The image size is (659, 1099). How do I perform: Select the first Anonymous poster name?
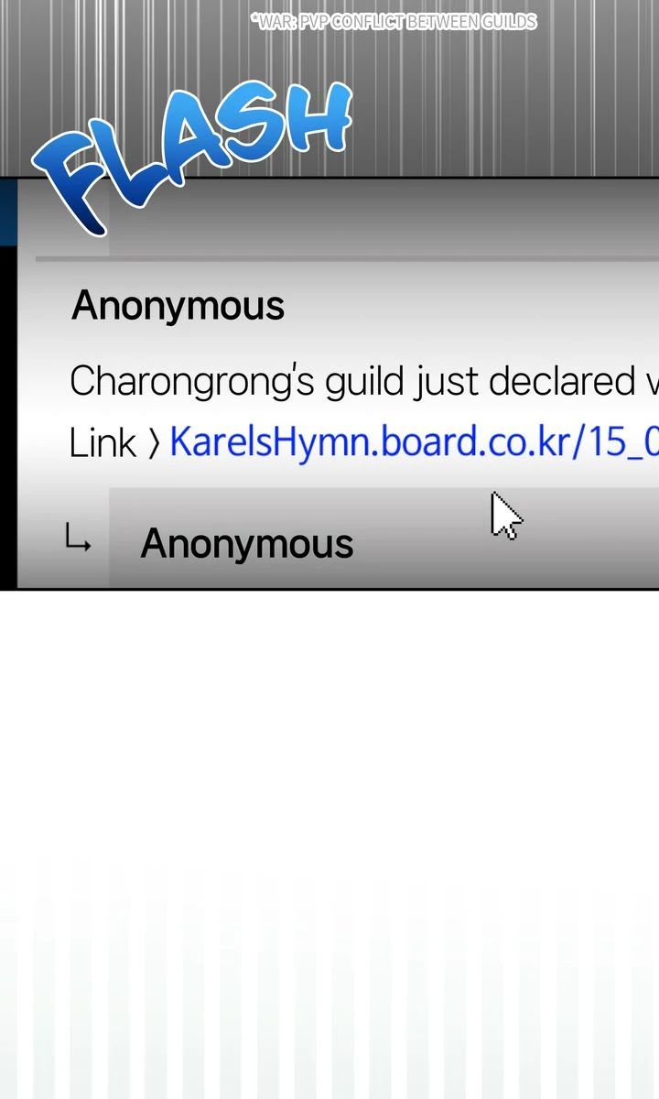click(x=178, y=305)
